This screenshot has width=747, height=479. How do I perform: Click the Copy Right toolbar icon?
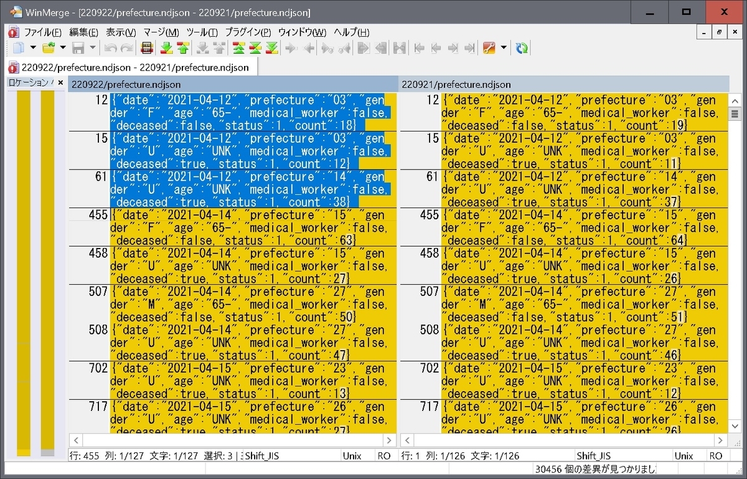click(x=291, y=48)
